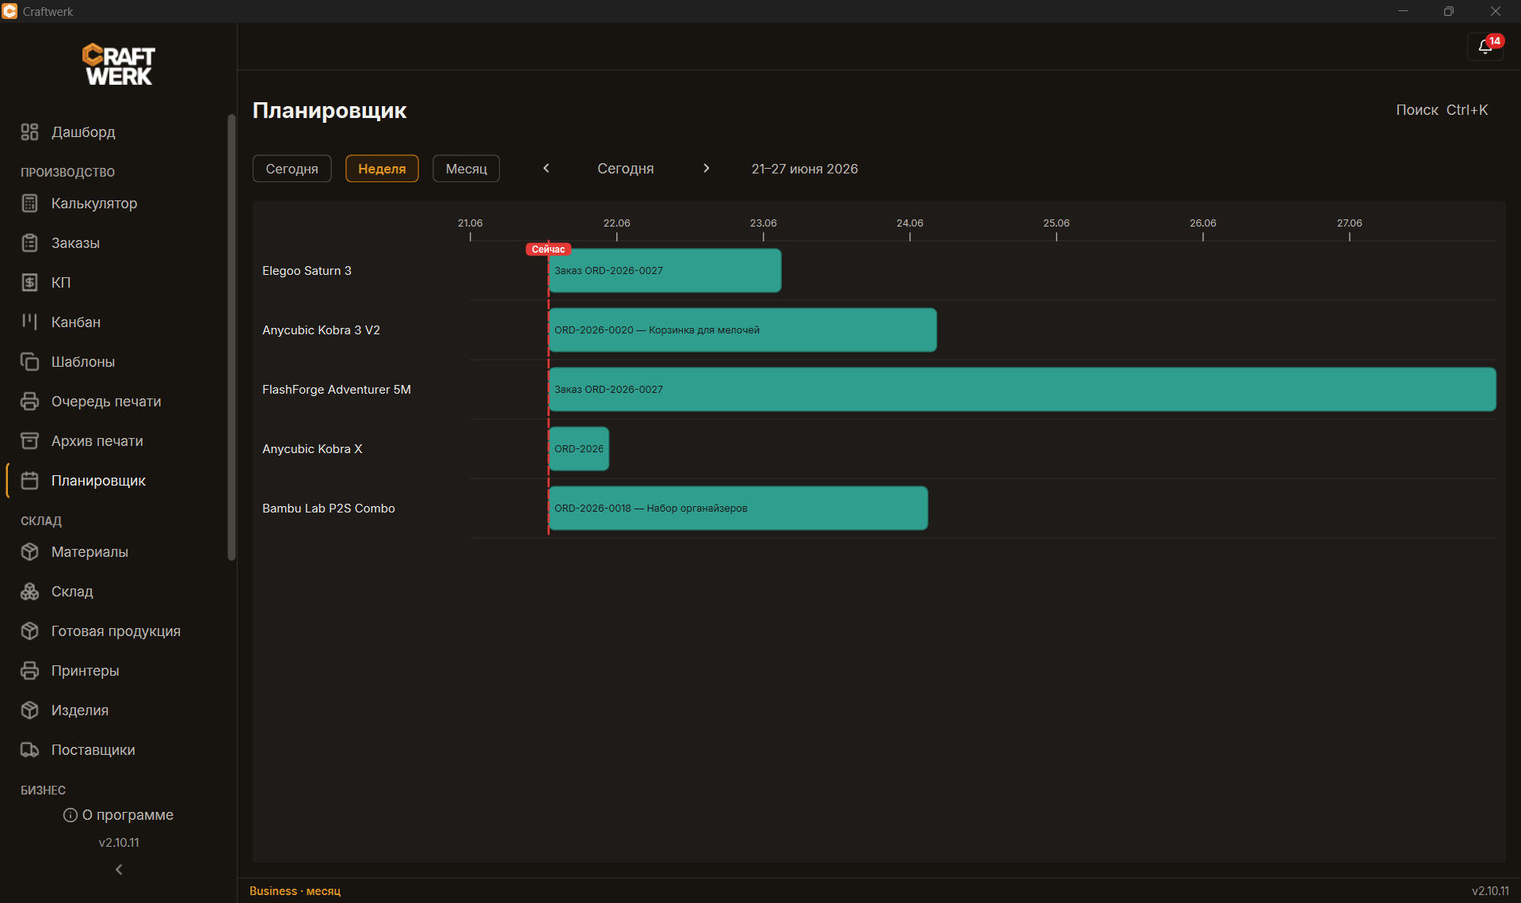This screenshot has width=1521, height=903.
Task: Click the info icon next to О программе
Action: [71, 815]
